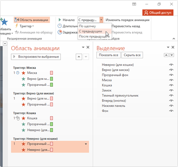Move animation down in Animation Pane
The width and height of the screenshot is (178, 167).
pyautogui.click(x=86, y=57)
